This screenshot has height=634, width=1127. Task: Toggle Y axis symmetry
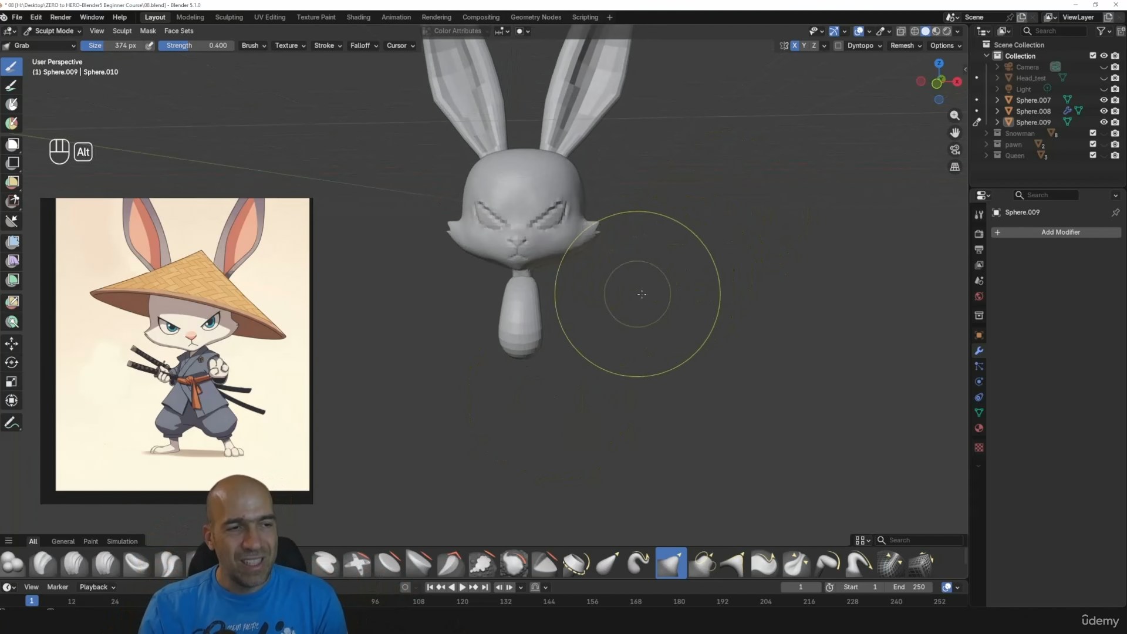(x=804, y=46)
